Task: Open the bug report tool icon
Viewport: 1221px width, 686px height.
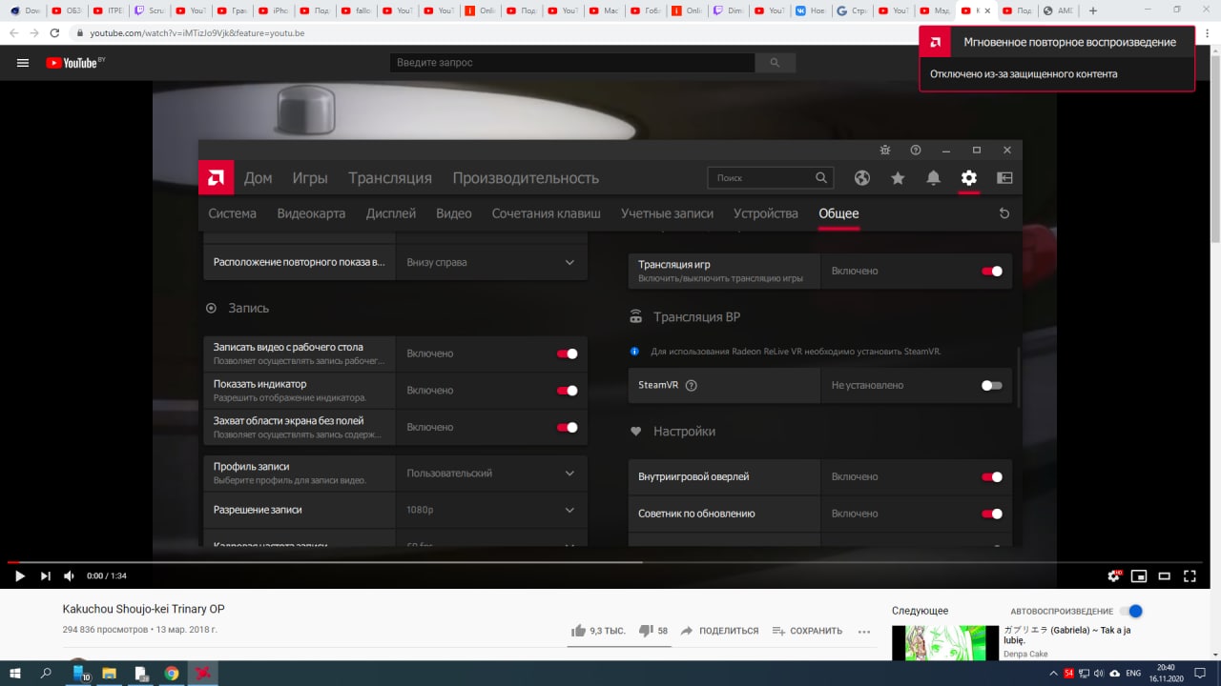Action: pyautogui.click(x=885, y=151)
